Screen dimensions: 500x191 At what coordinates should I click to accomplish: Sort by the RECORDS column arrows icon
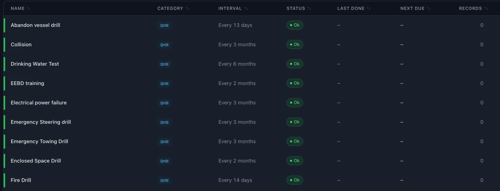(x=486, y=8)
